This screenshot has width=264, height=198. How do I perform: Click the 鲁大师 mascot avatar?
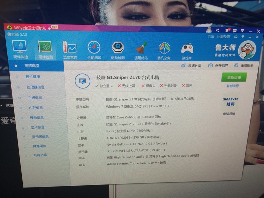click(x=247, y=50)
